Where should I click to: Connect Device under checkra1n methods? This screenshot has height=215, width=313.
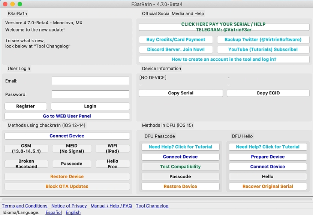click(x=67, y=136)
